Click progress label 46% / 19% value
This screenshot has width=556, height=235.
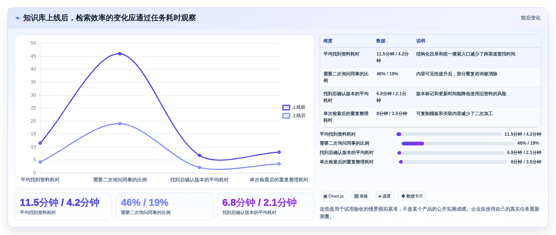click(528, 143)
